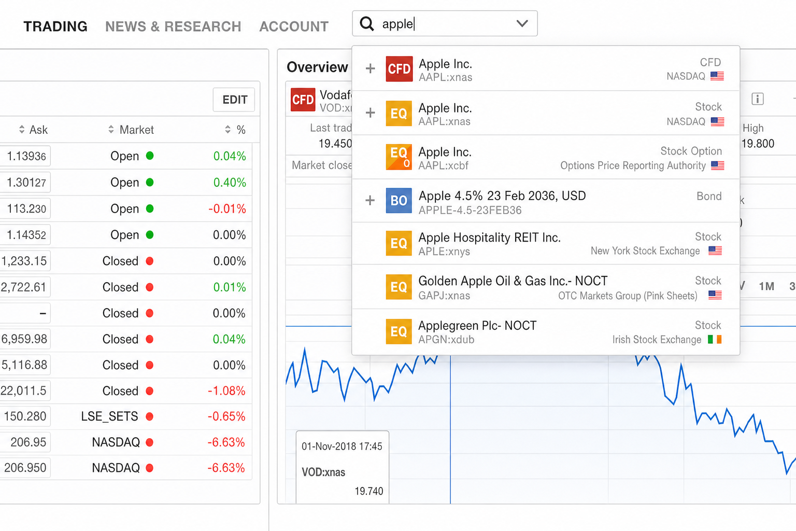Click the EDIT button above the watchlist
796x531 pixels.
(x=234, y=100)
